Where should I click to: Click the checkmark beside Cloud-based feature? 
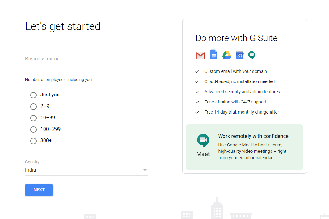pyautogui.click(x=197, y=81)
